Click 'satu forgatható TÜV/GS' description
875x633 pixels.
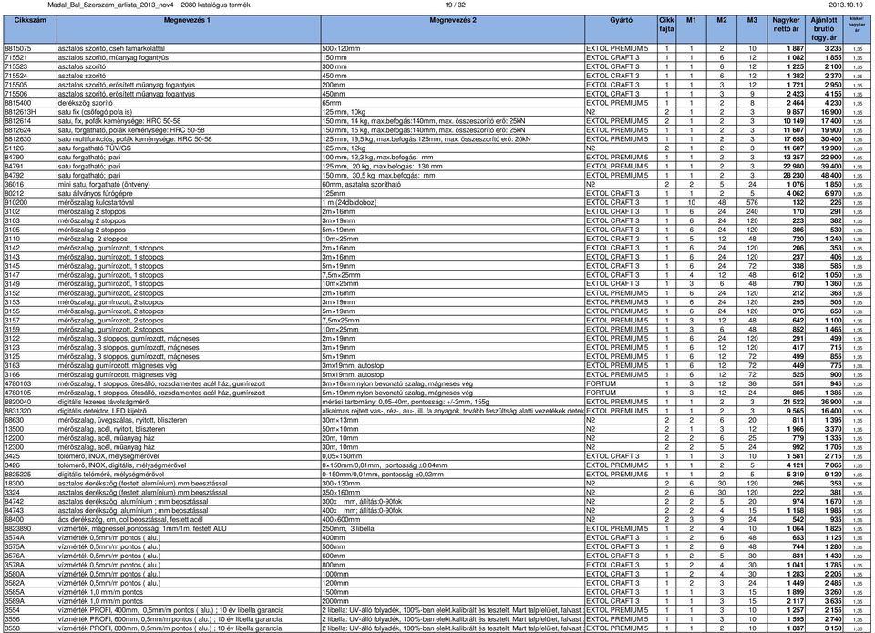94,148
